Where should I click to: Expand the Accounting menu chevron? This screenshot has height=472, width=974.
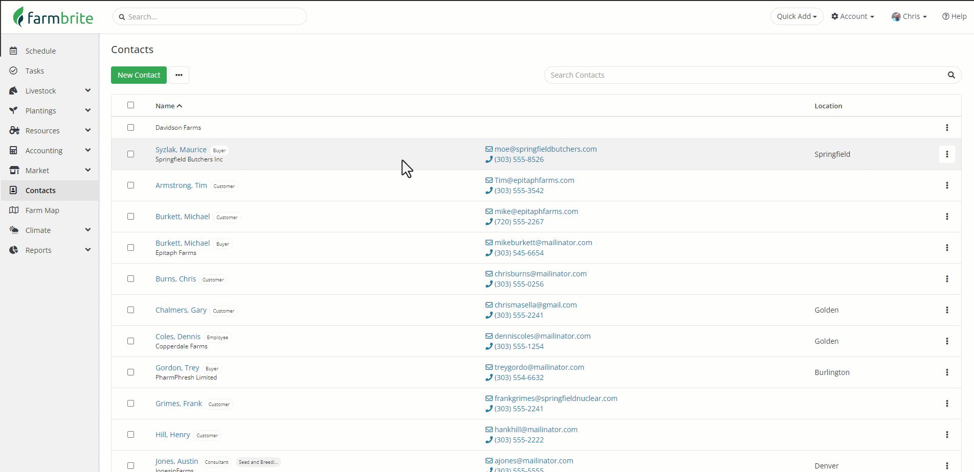click(x=88, y=150)
